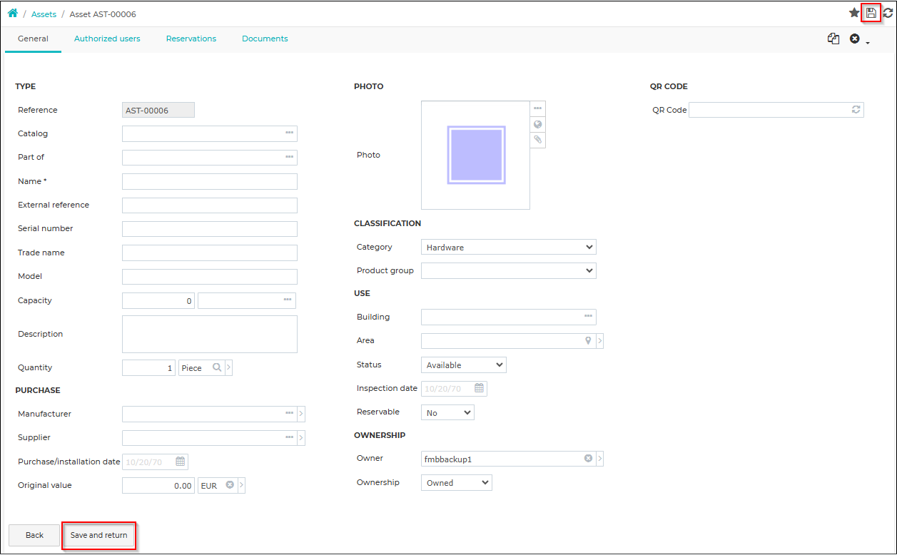Follow the Assets breadcrumb link
The image size is (897, 555).
pyautogui.click(x=44, y=14)
